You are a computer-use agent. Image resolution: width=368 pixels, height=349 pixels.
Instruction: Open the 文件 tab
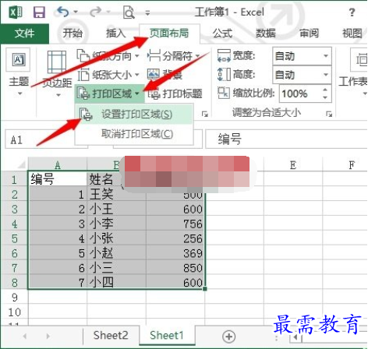pyautogui.click(x=24, y=33)
